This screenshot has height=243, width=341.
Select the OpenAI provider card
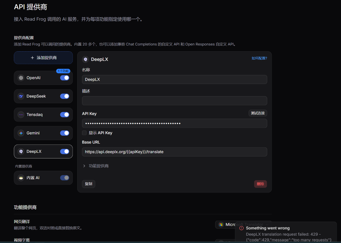tap(43, 78)
